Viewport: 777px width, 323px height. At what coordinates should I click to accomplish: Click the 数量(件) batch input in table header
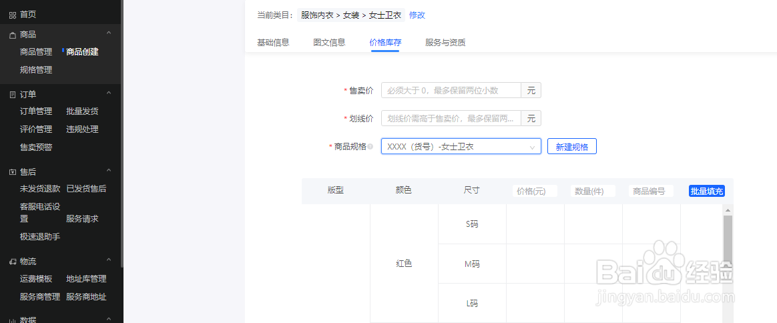[x=593, y=192]
